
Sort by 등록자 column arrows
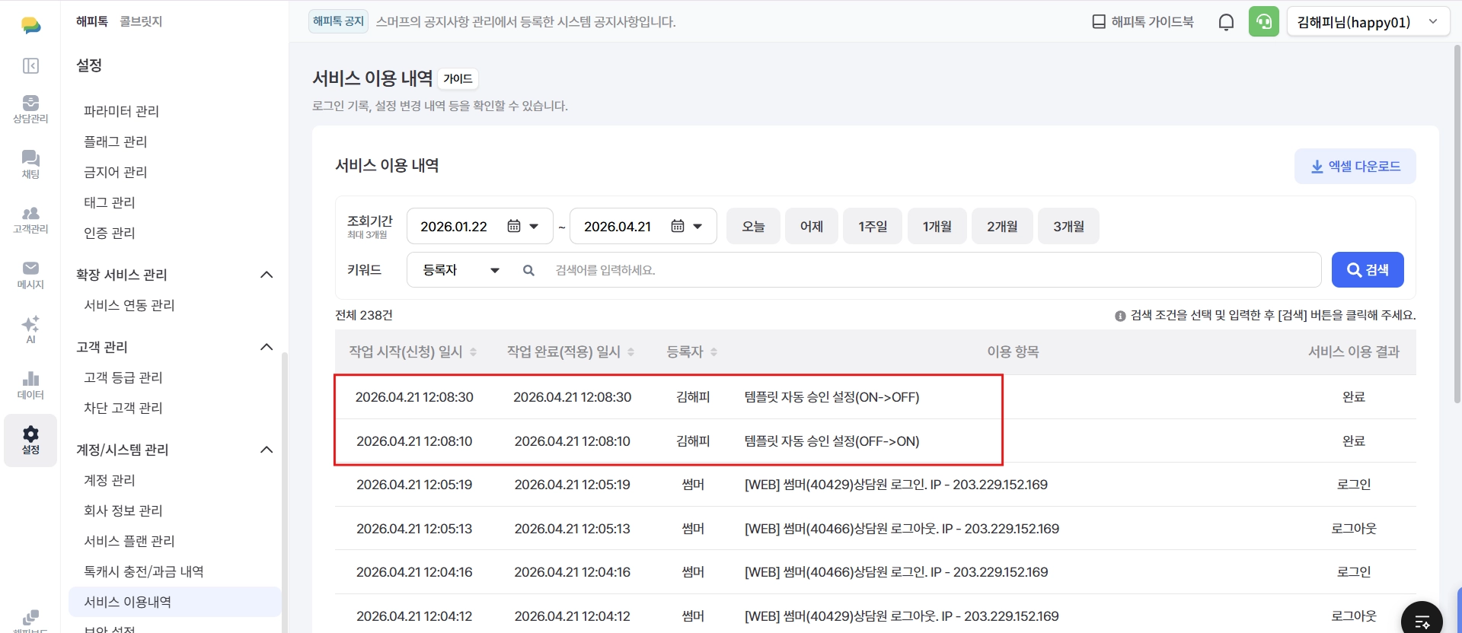713,351
